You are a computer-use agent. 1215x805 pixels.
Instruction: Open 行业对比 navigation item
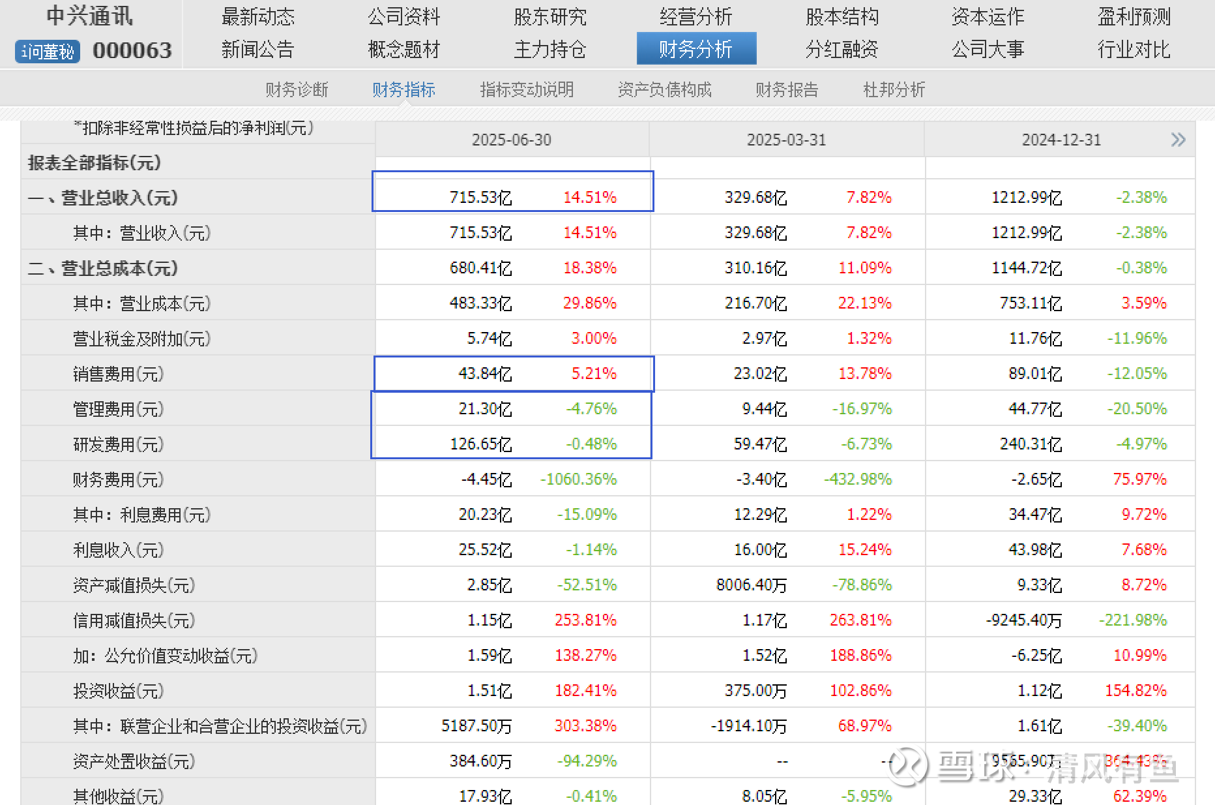pyautogui.click(x=1134, y=50)
